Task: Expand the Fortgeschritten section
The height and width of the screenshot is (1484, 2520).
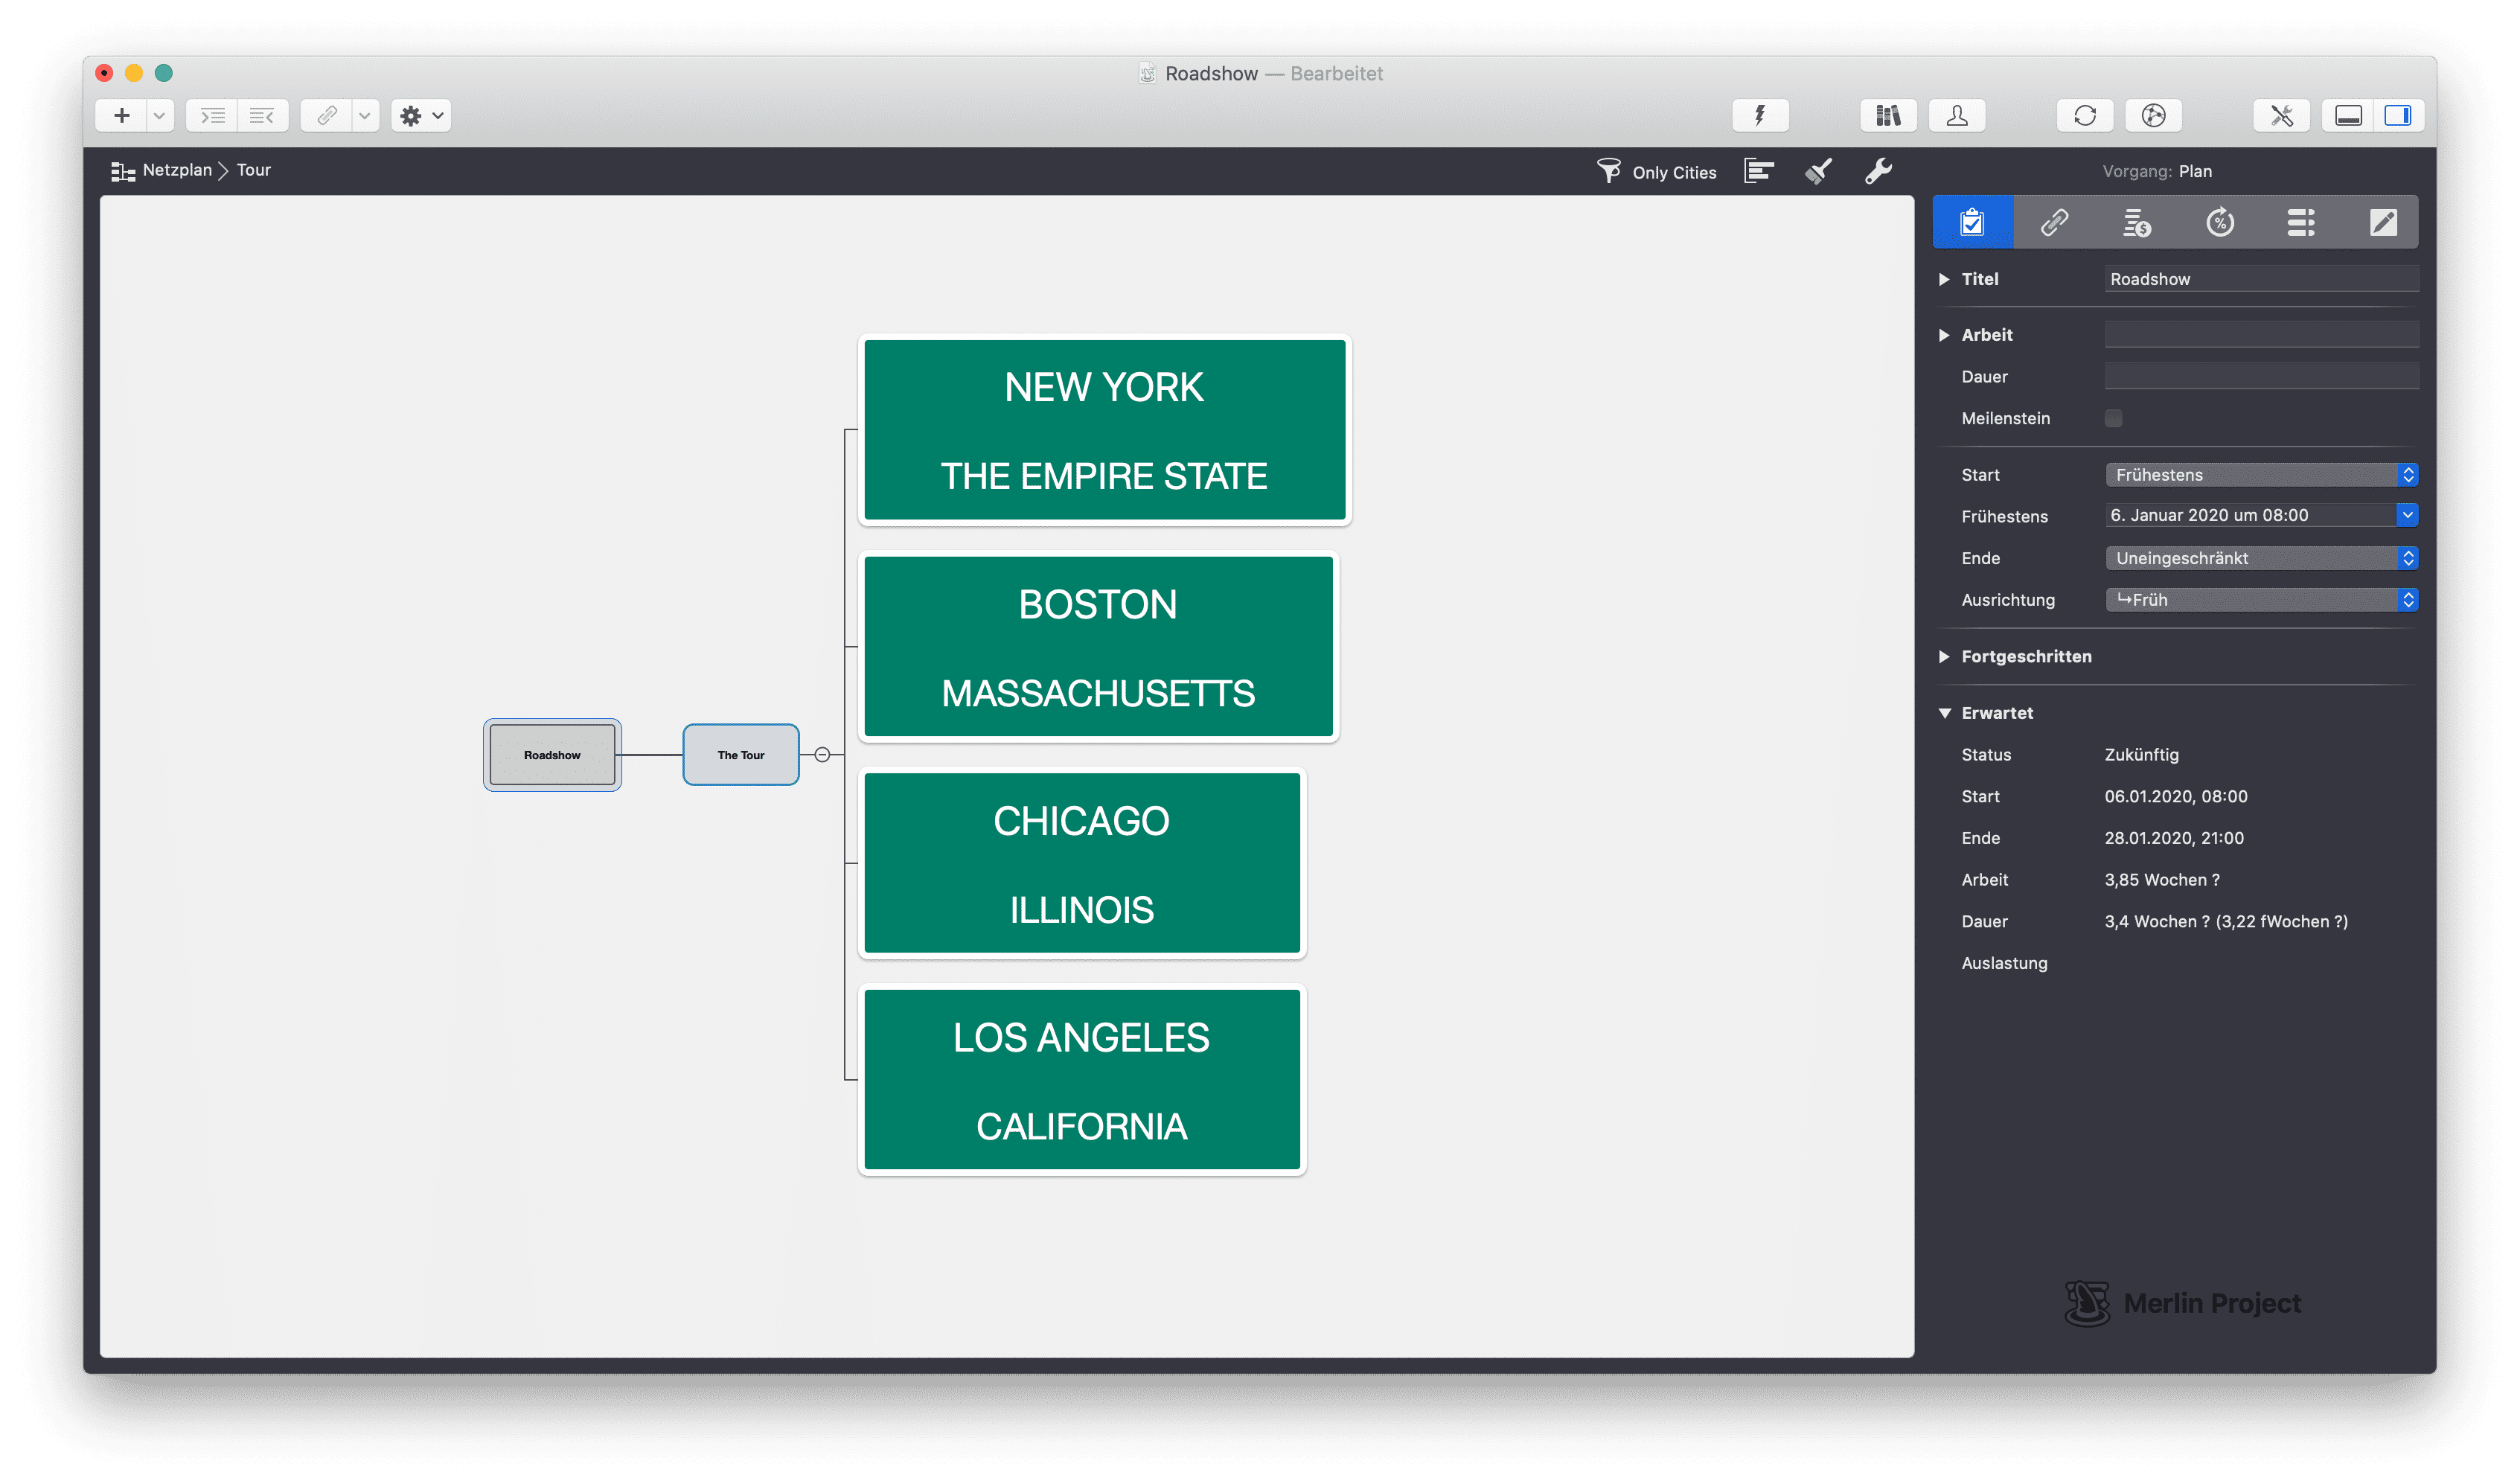Action: tap(1944, 657)
